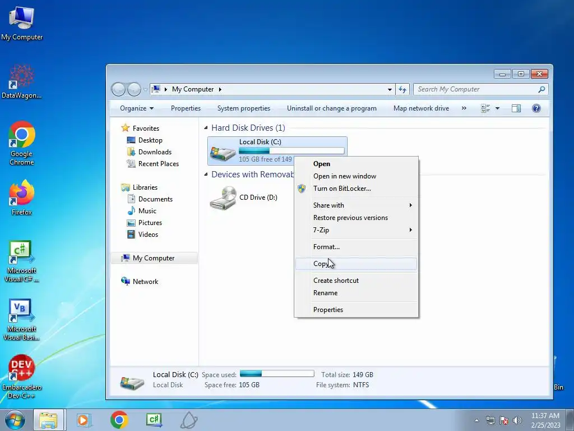Screen dimensions: 574x431
Task: Choose Open from the context menu
Action: coord(356,164)
